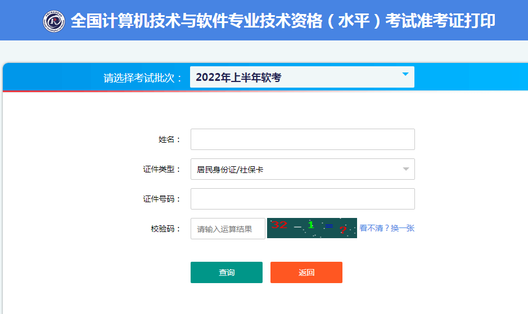Click the exam organization logo in header
This screenshot has width=528, height=314.
pos(54,21)
